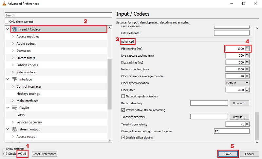Click the settings tree scrollbar thumb

pyautogui.click(x=109, y=84)
